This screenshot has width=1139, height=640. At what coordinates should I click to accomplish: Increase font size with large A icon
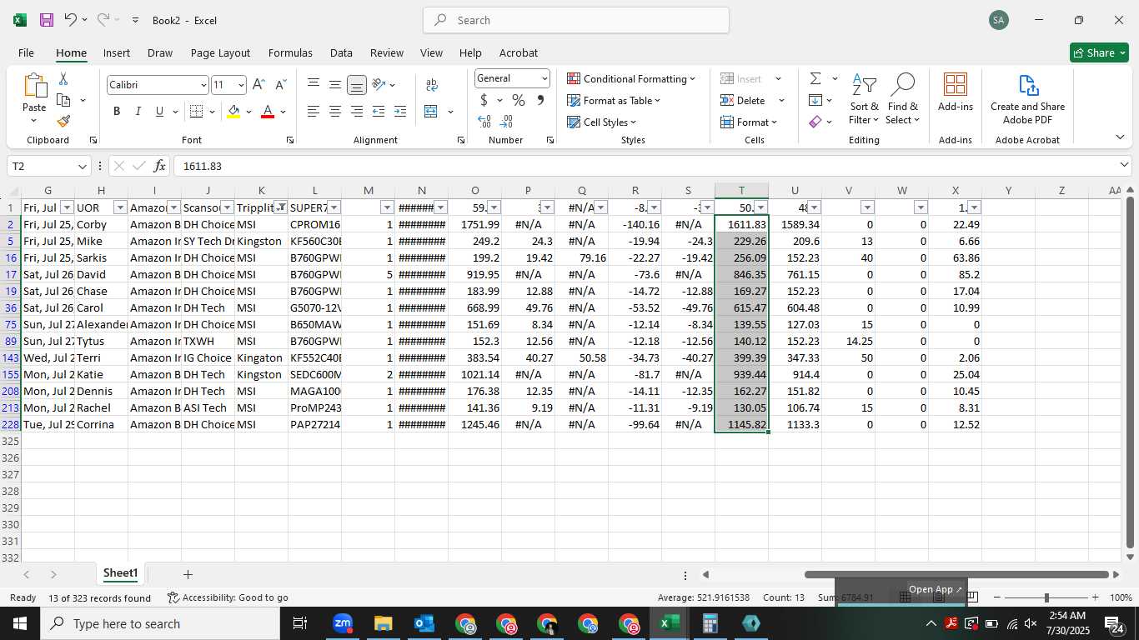(258, 84)
